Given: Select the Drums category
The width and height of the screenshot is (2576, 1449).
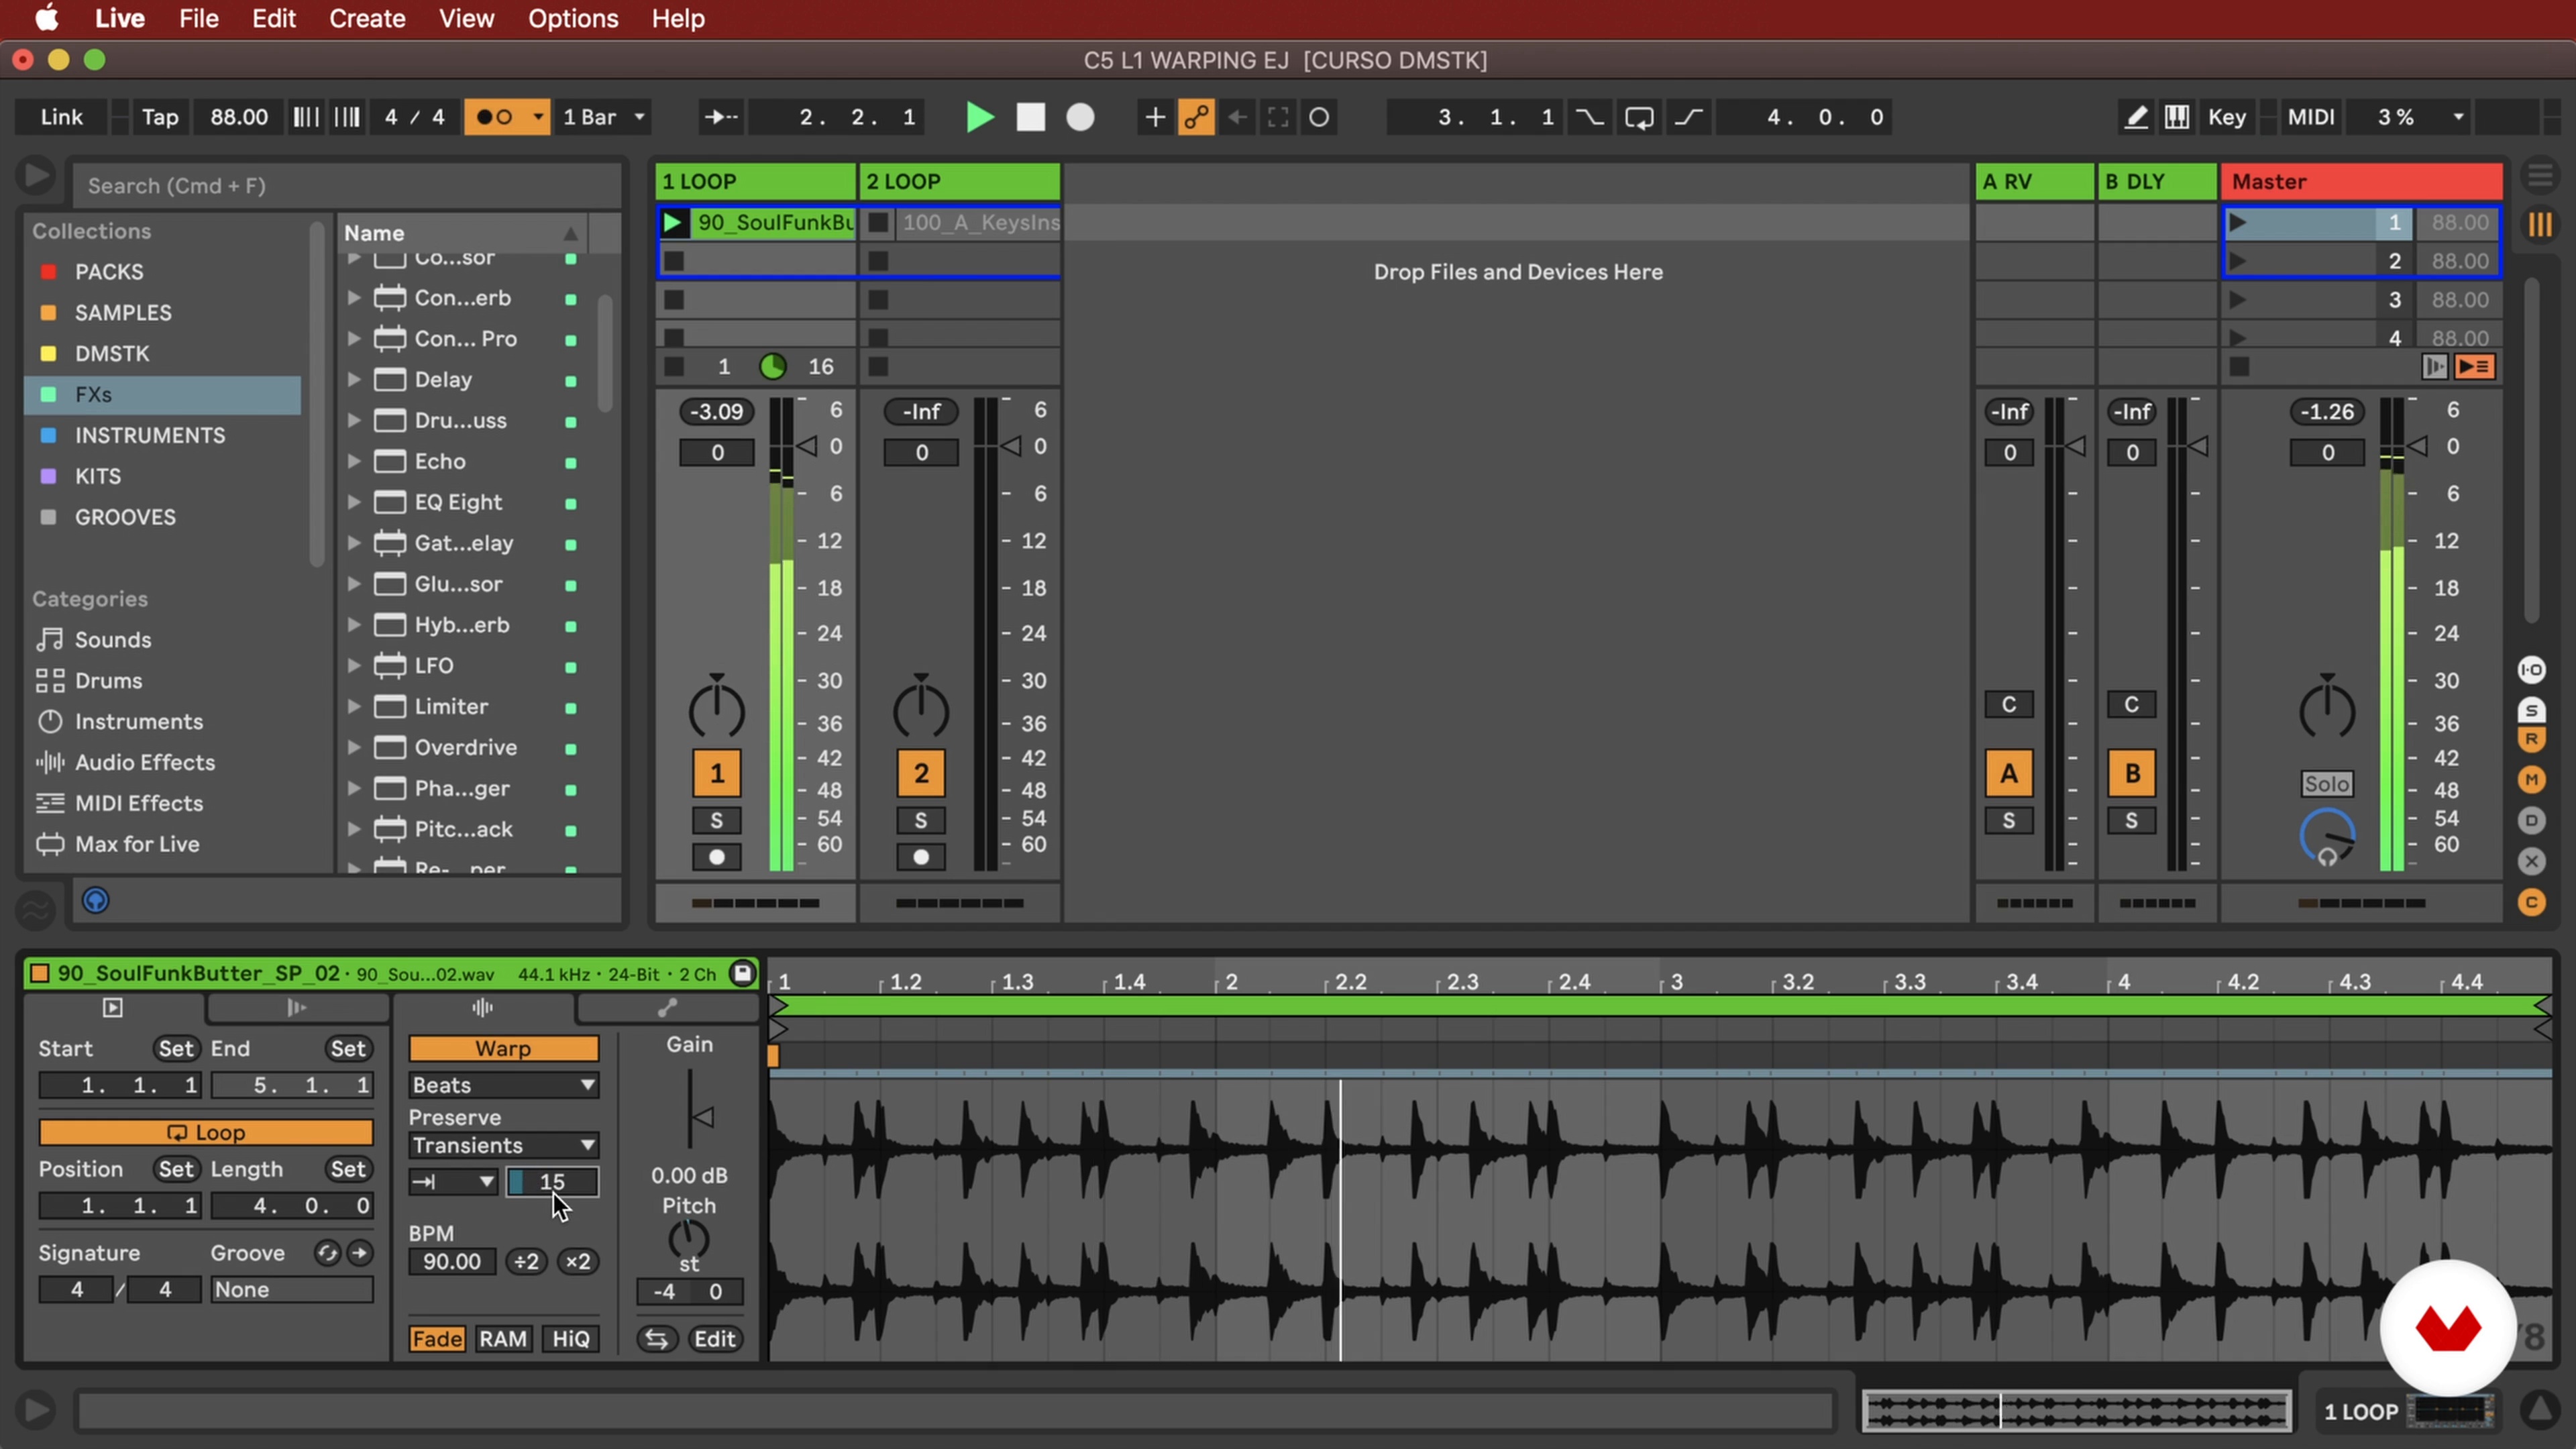Looking at the screenshot, I should 108,681.
